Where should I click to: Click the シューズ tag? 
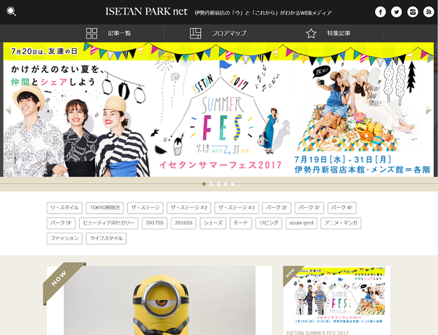[213, 223]
